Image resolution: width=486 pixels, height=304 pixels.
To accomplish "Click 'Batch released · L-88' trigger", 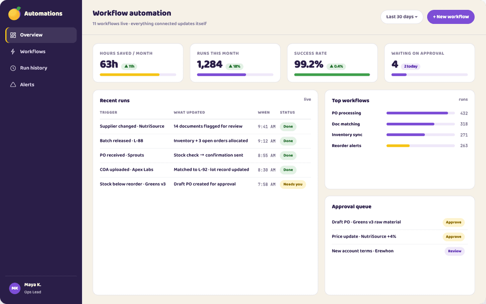I will tap(122, 141).
